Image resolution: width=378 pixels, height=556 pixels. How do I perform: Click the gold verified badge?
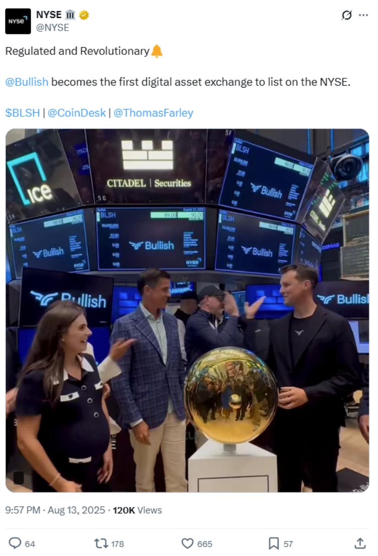coord(84,15)
